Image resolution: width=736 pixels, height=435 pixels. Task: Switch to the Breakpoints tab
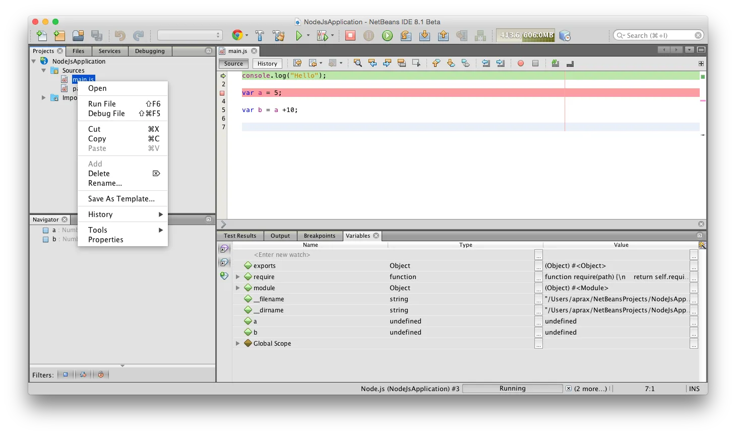pos(320,236)
